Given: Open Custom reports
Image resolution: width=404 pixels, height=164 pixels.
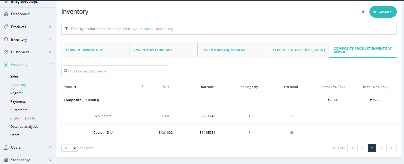Looking at the screenshot, I should [23, 118].
